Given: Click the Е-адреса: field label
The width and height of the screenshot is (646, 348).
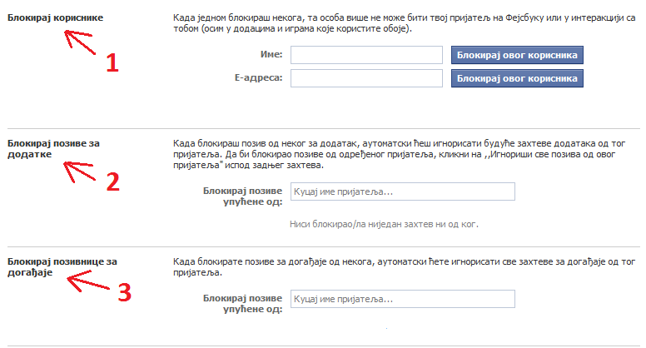Looking at the screenshot, I should click(259, 77).
